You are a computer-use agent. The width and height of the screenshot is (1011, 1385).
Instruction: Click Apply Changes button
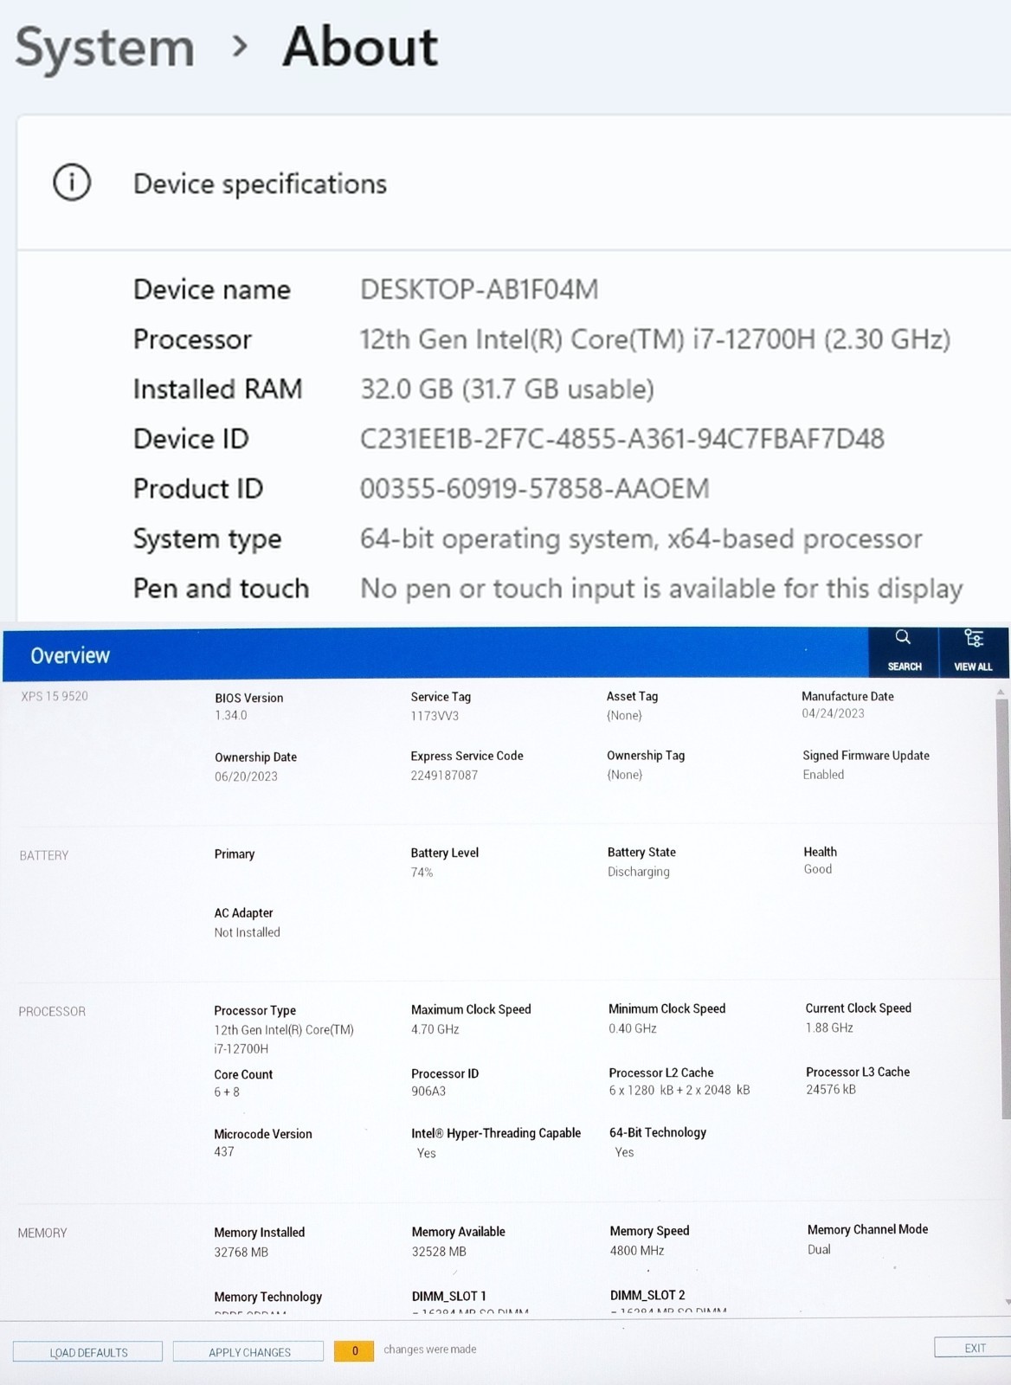point(248,1352)
